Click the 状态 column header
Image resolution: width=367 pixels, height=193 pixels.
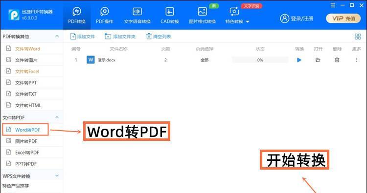pos(260,49)
